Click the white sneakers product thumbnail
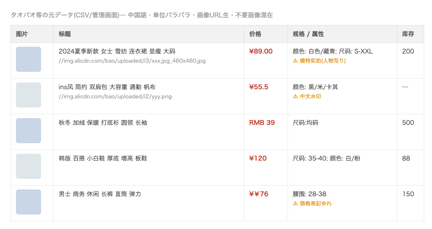Image resolution: width=432 pixels, height=229 pixels. (29, 166)
